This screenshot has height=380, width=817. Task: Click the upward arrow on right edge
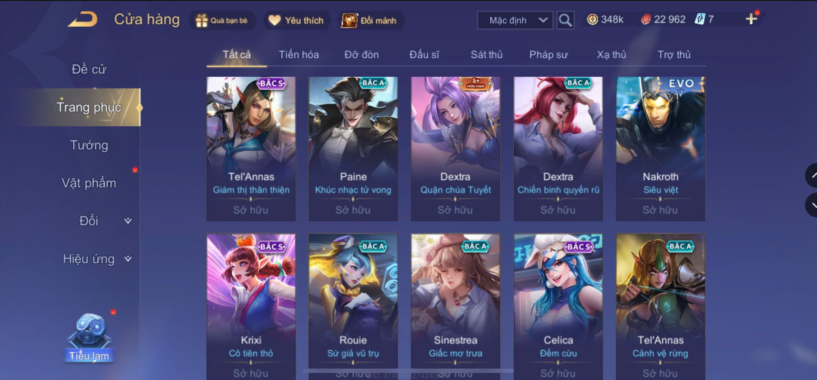point(812,175)
